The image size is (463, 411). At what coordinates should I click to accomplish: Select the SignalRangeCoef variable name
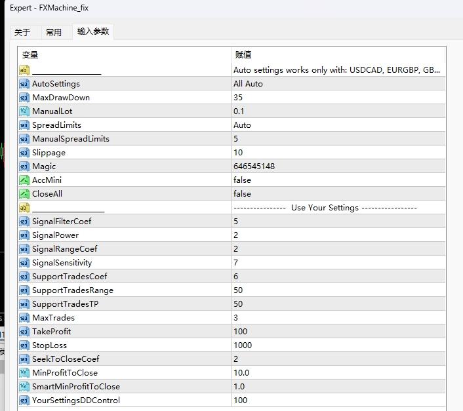click(x=65, y=249)
